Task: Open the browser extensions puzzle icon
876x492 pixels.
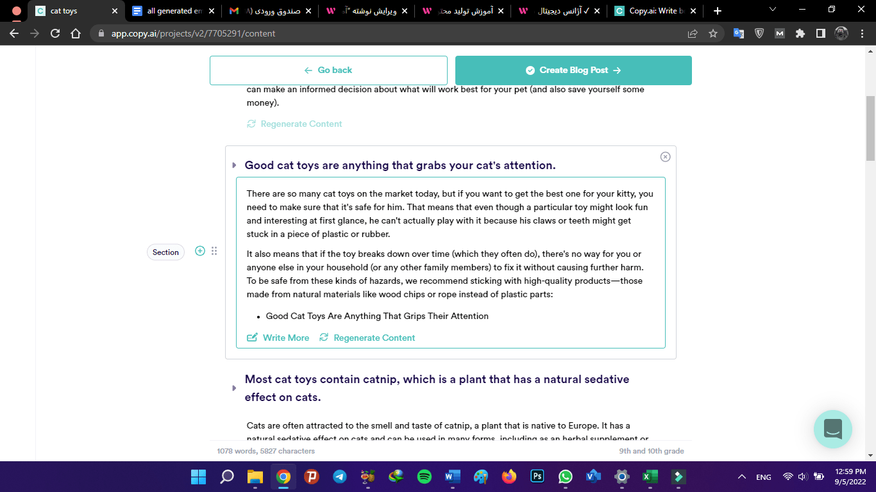Action: pyautogui.click(x=800, y=34)
